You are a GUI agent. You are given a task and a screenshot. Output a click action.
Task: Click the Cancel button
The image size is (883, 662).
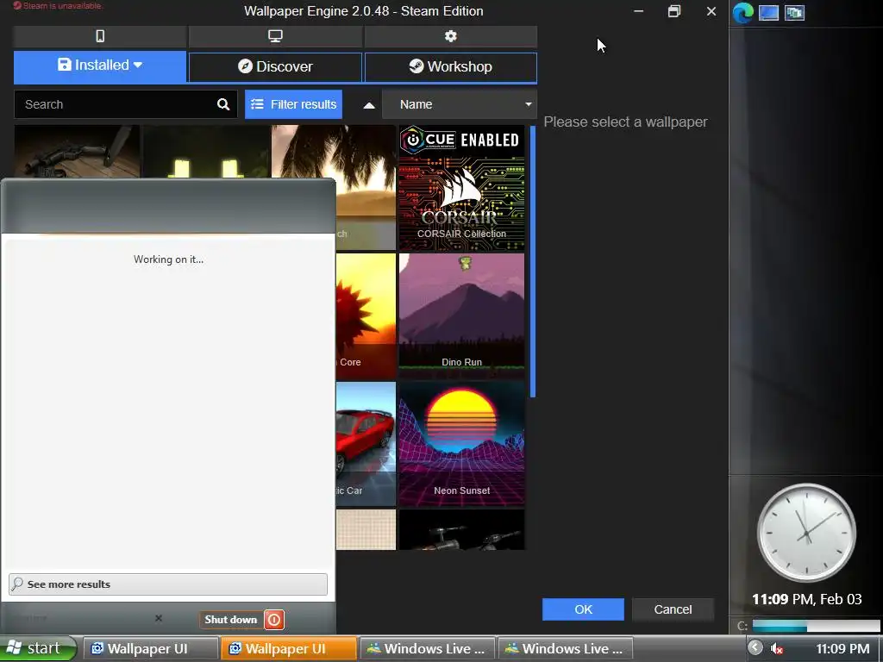(x=673, y=609)
